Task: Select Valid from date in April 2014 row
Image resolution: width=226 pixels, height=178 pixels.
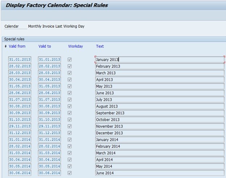Action: click(x=20, y=160)
